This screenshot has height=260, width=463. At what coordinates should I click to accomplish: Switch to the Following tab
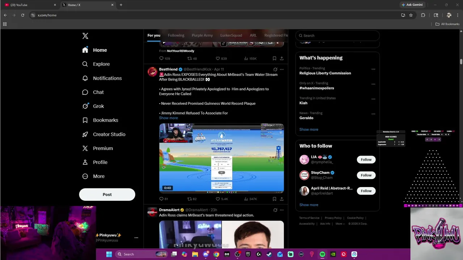click(x=176, y=35)
